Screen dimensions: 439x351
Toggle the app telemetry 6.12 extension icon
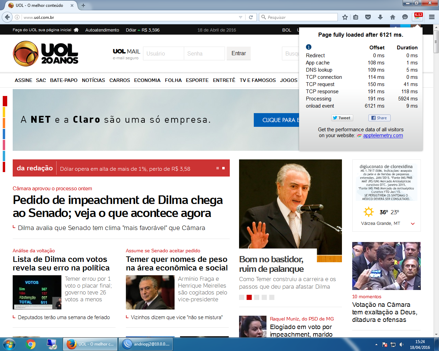[x=418, y=17]
